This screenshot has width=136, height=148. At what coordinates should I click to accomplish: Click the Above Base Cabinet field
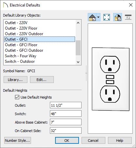[66, 122]
